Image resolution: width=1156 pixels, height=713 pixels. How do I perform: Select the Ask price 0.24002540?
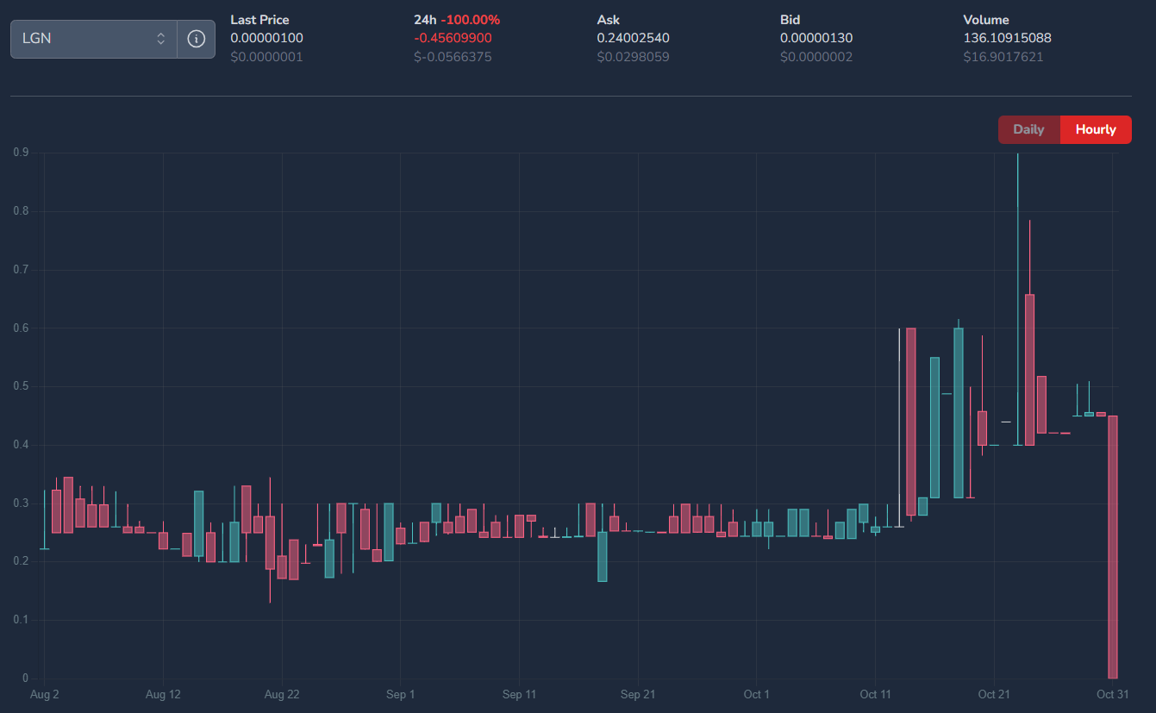click(633, 38)
